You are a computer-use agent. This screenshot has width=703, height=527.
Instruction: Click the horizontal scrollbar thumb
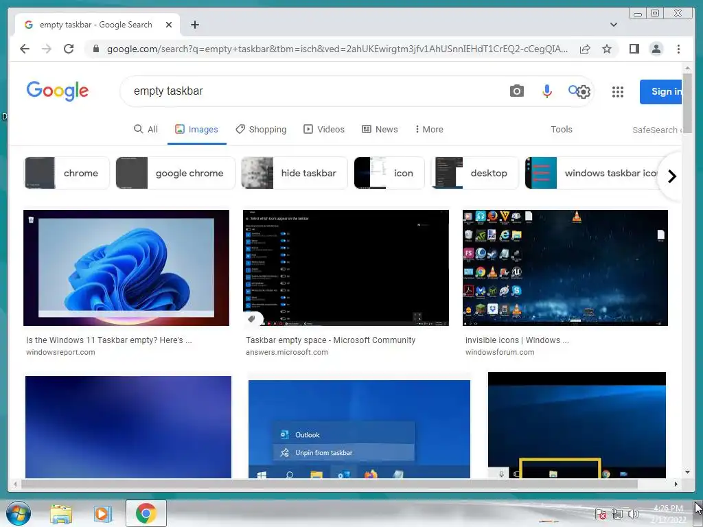click(x=330, y=484)
